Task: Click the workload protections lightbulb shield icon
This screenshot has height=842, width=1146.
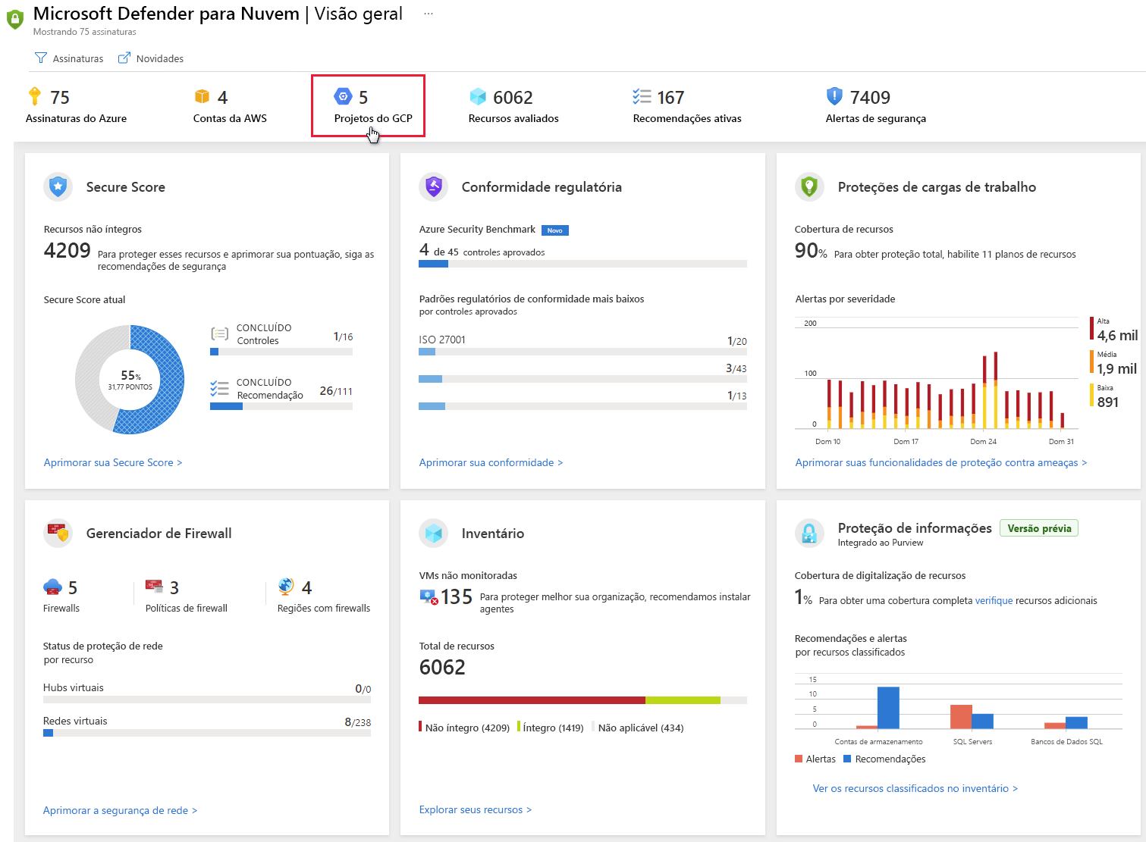Action: (x=809, y=186)
